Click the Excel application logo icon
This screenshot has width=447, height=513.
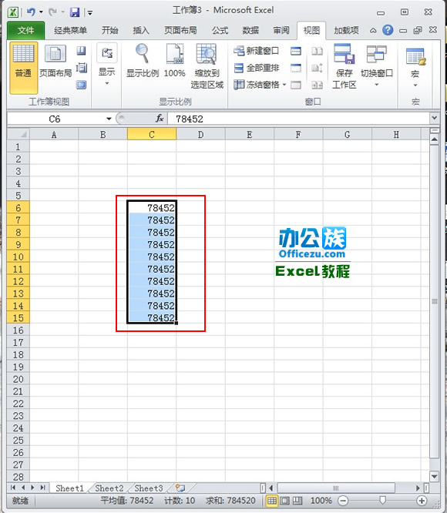pyautogui.click(x=13, y=12)
